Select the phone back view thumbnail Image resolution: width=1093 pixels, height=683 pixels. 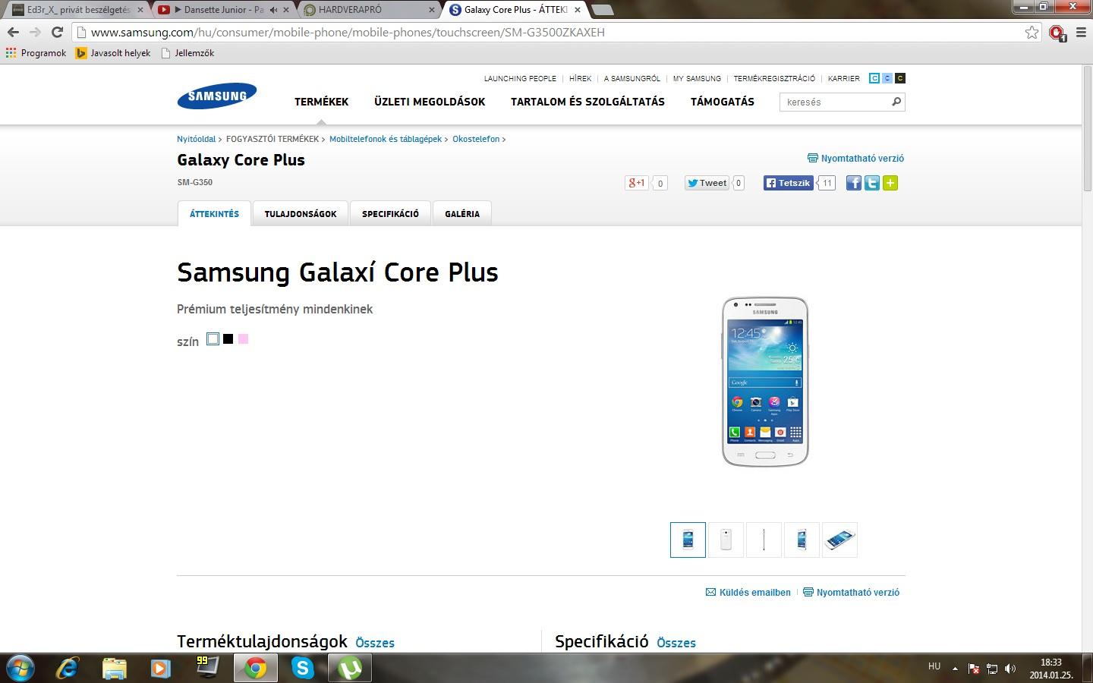point(726,540)
